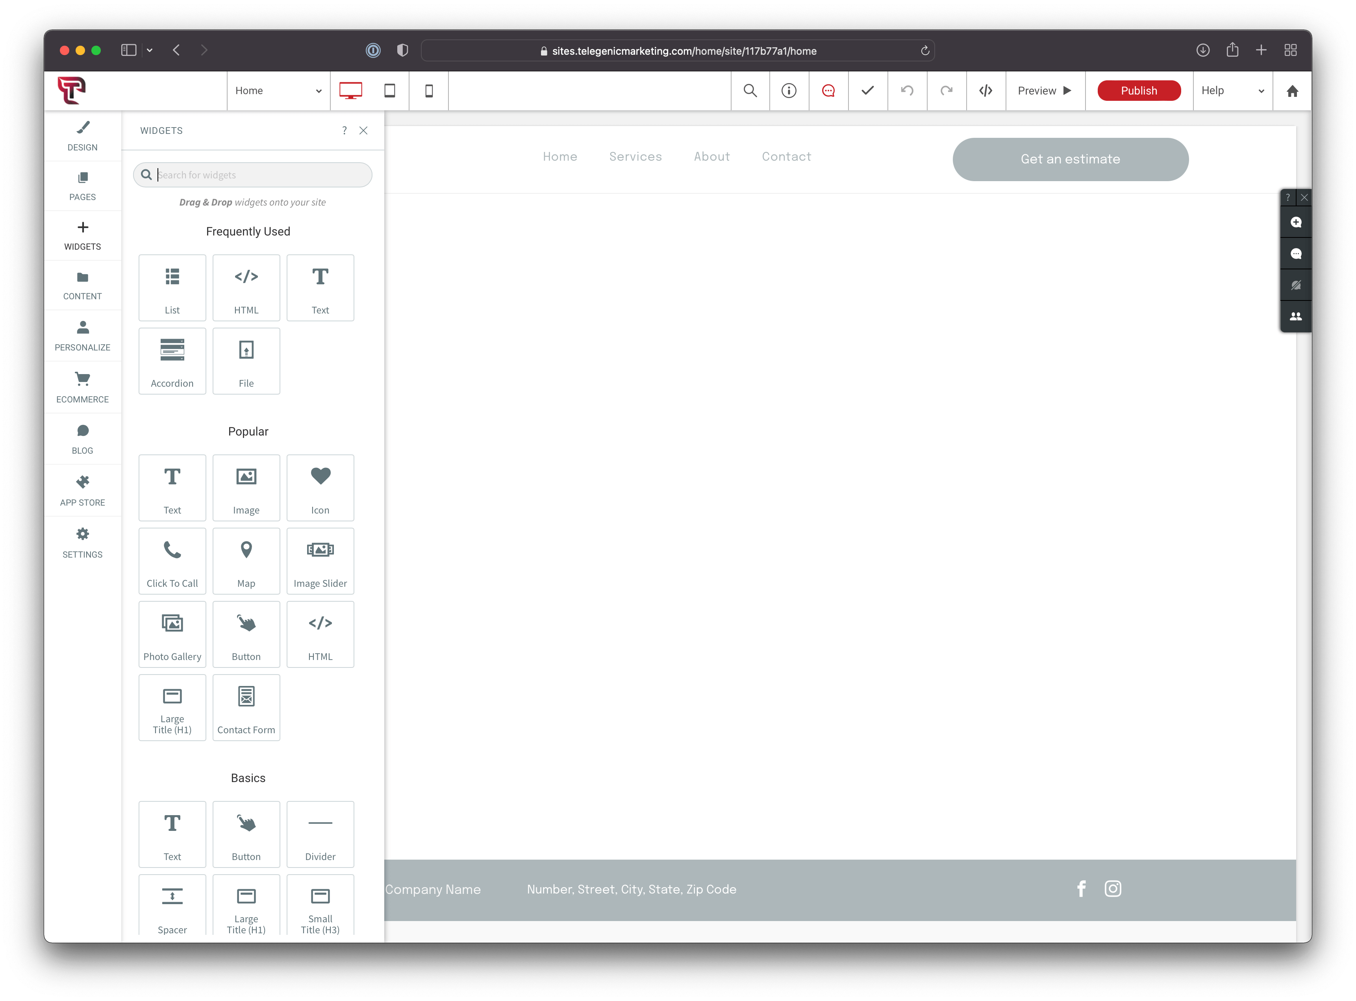The width and height of the screenshot is (1356, 1001).
Task: Click the Home nav link on page
Action: coord(560,156)
